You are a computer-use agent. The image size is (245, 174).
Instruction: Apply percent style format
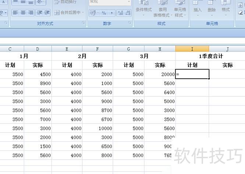(x=104, y=13)
